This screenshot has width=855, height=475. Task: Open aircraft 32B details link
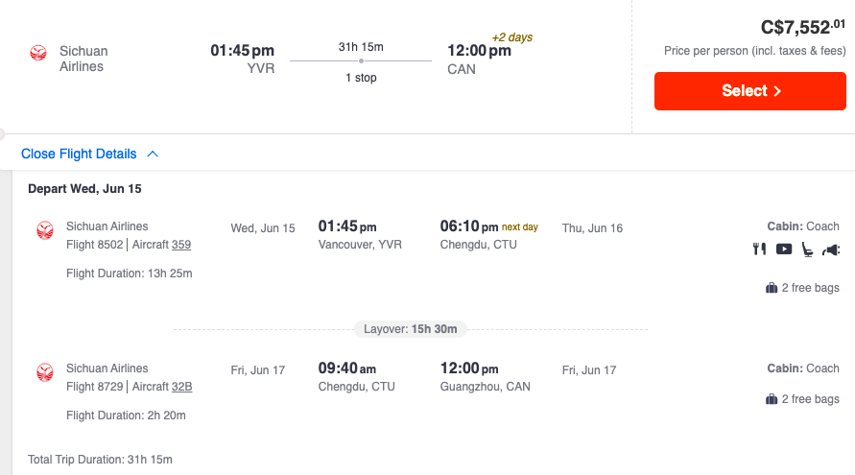click(x=182, y=387)
